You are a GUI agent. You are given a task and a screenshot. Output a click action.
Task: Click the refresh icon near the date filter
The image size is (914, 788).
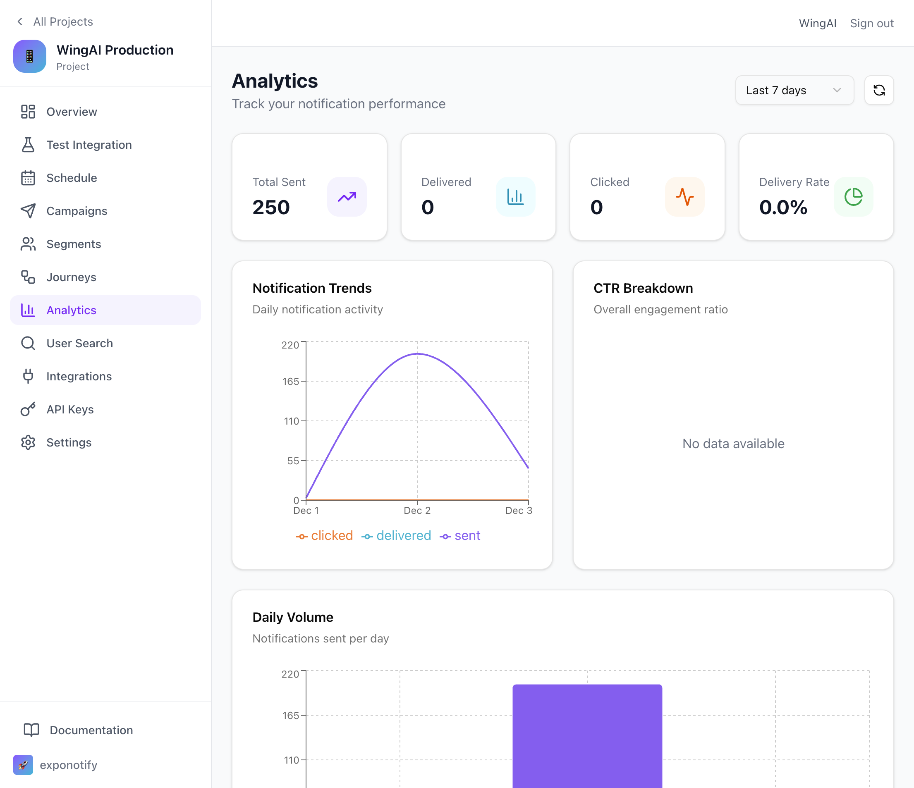pyautogui.click(x=879, y=90)
